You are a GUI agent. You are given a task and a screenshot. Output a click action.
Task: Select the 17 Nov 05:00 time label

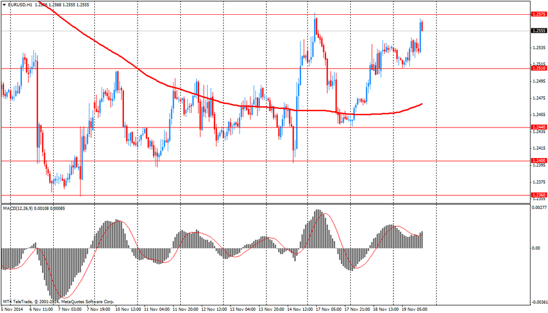[328, 309]
